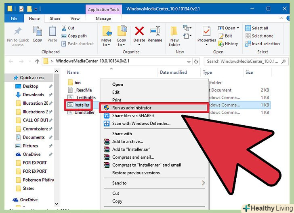Click the Cut scissors icon
This screenshot has width=294, height=213.
pos(64,28)
